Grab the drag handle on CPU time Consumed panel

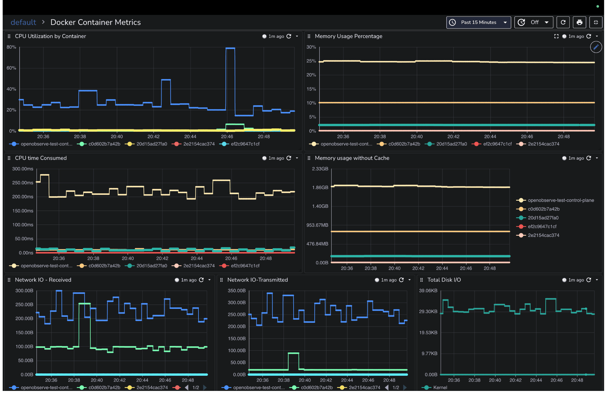pos(10,158)
